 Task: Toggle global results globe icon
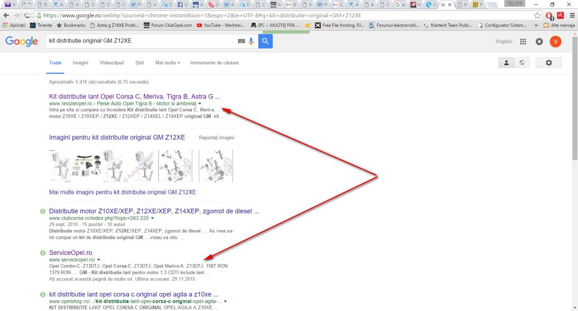point(522,63)
